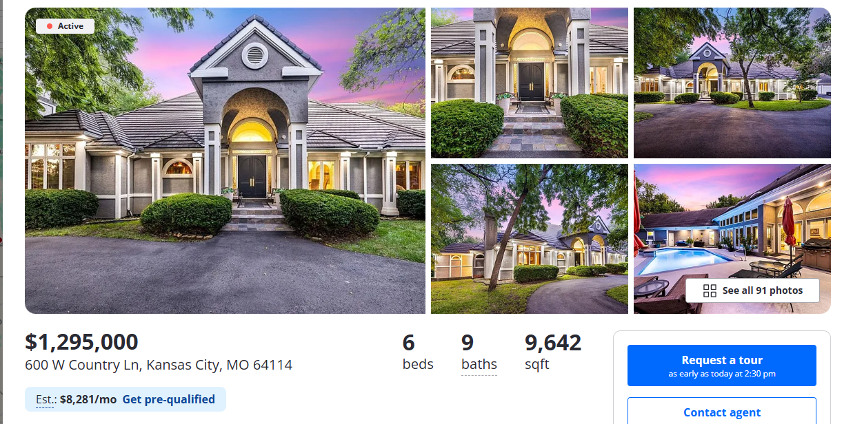
Task: View the front door entrance photo
Action: click(530, 83)
